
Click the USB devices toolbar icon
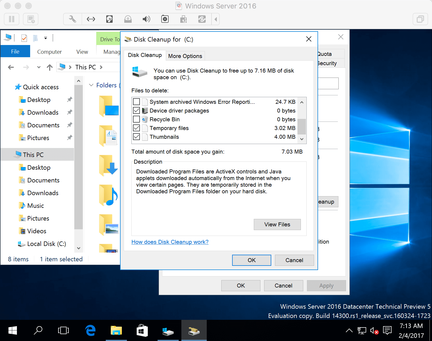[x=183, y=19]
